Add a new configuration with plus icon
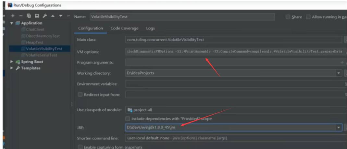Screen dimensions: 347x149 click(x=13, y=16)
